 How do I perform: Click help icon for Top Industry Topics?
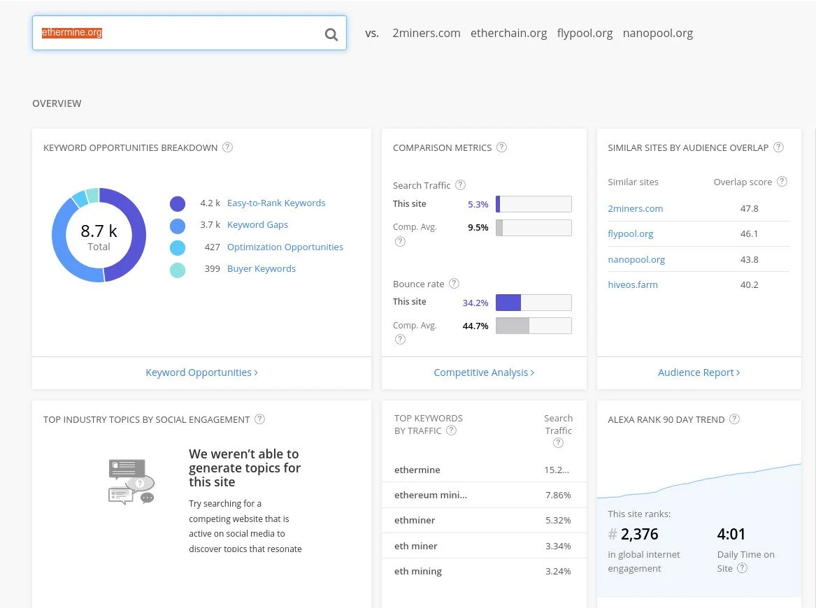(x=259, y=419)
